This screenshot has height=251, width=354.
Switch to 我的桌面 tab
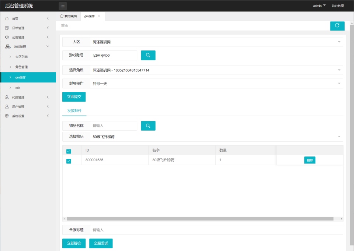click(x=69, y=16)
